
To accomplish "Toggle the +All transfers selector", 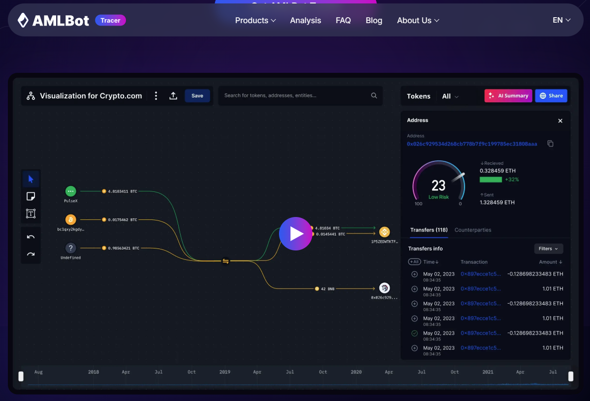I will 414,262.
